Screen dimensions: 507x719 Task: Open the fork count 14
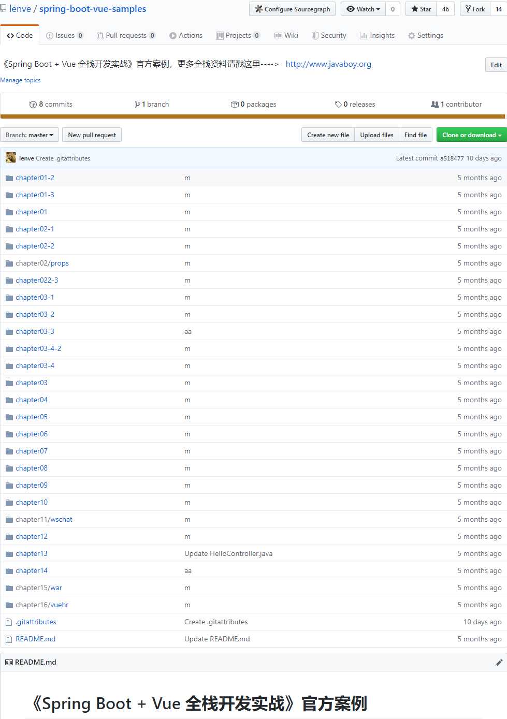click(499, 9)
